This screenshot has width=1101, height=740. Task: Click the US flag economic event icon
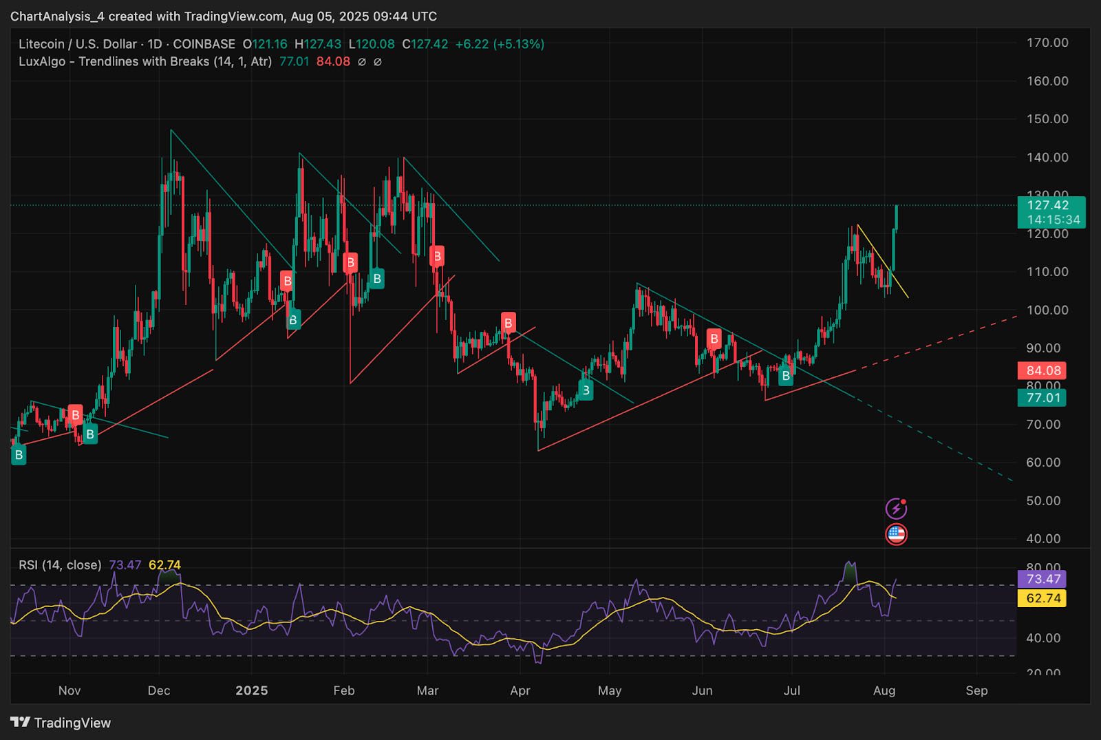click(x=896, y=534)
